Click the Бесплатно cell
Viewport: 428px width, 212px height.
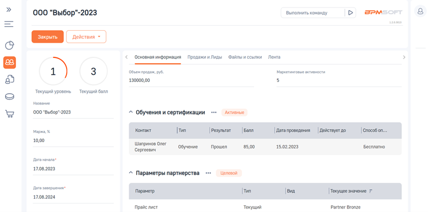pos(374,147)
